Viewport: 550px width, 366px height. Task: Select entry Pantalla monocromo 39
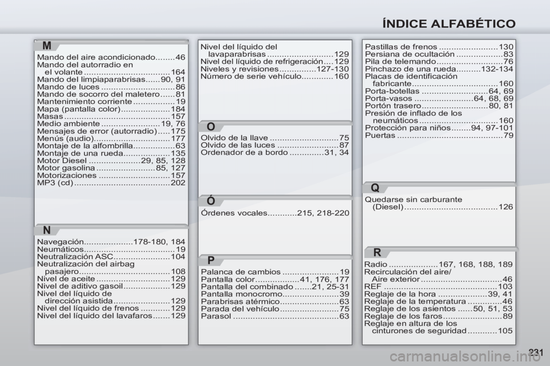275,294
